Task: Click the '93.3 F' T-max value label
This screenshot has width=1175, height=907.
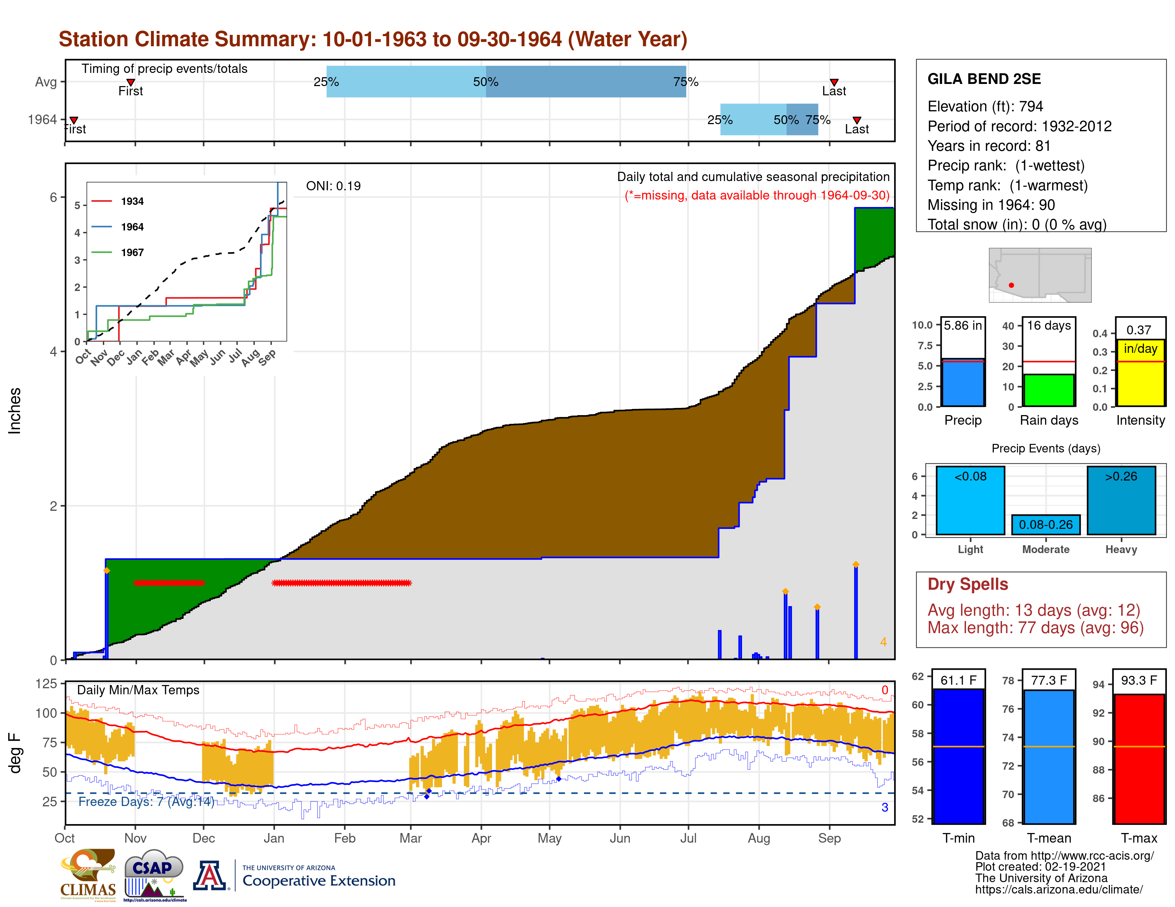Action: coord(1139,680)
